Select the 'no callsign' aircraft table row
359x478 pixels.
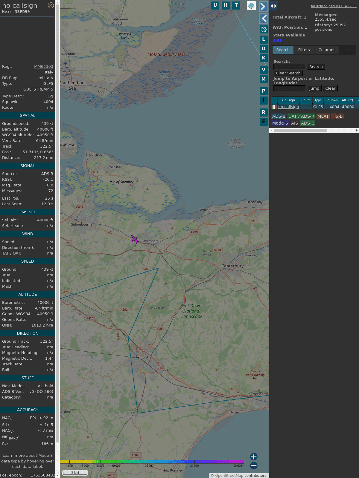[315, 107]
